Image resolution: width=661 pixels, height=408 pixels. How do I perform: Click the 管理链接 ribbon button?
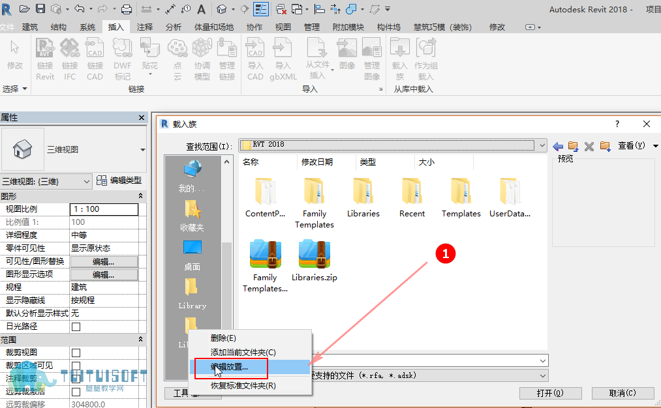tap(227, 59)
